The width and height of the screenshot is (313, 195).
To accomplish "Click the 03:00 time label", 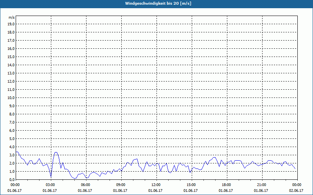I will 51,185.
